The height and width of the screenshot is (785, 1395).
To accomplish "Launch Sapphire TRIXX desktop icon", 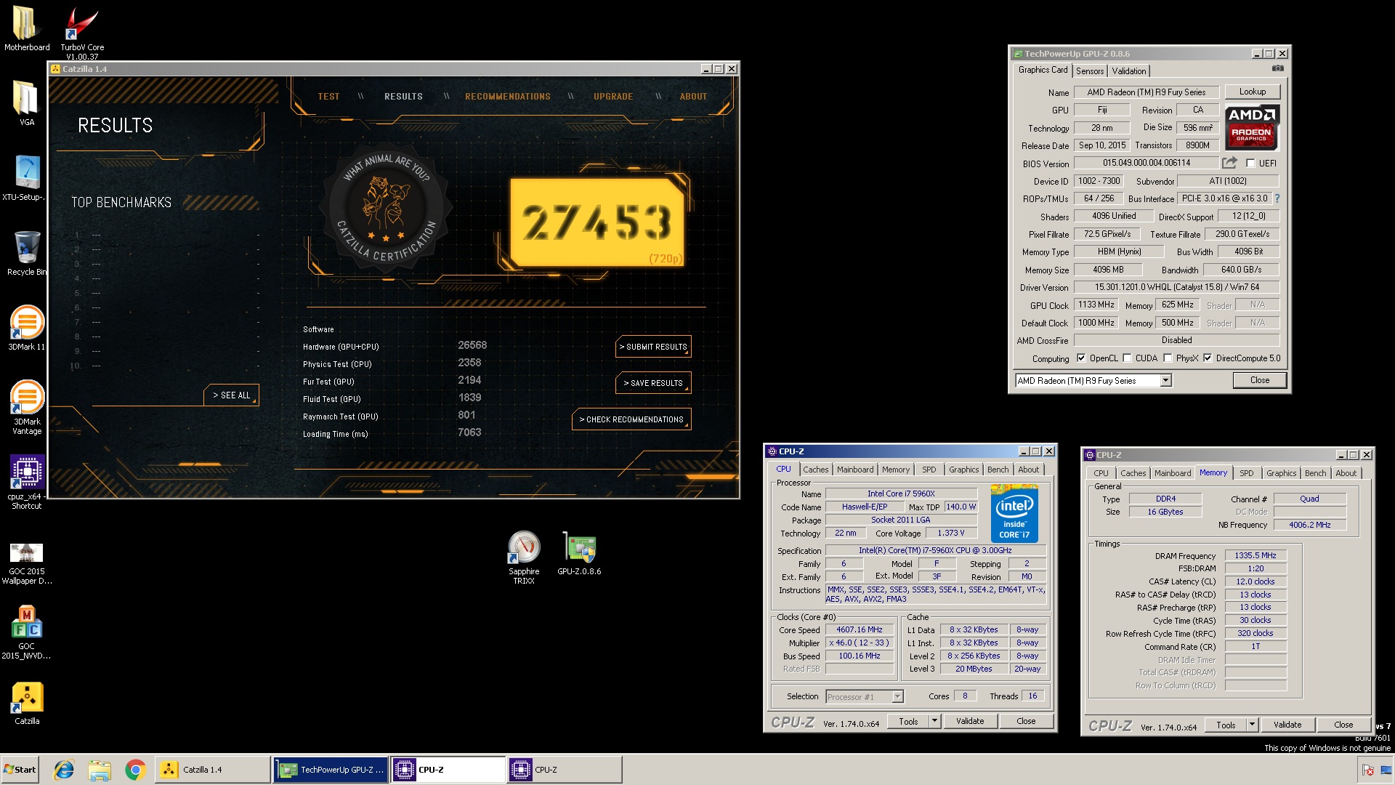I will (524, 557).
